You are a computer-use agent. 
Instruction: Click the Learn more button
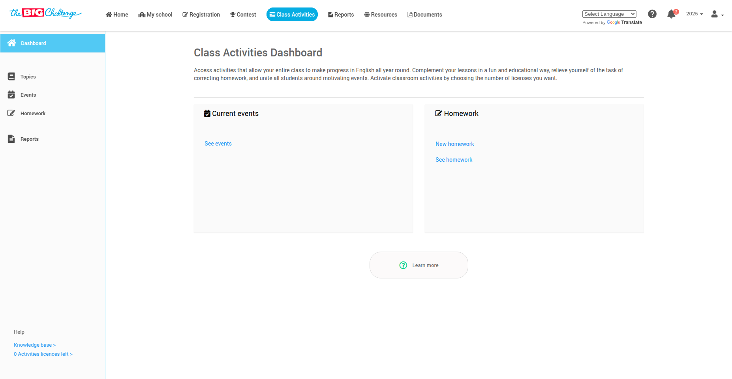pyautogui.click(x=419, y=265)
